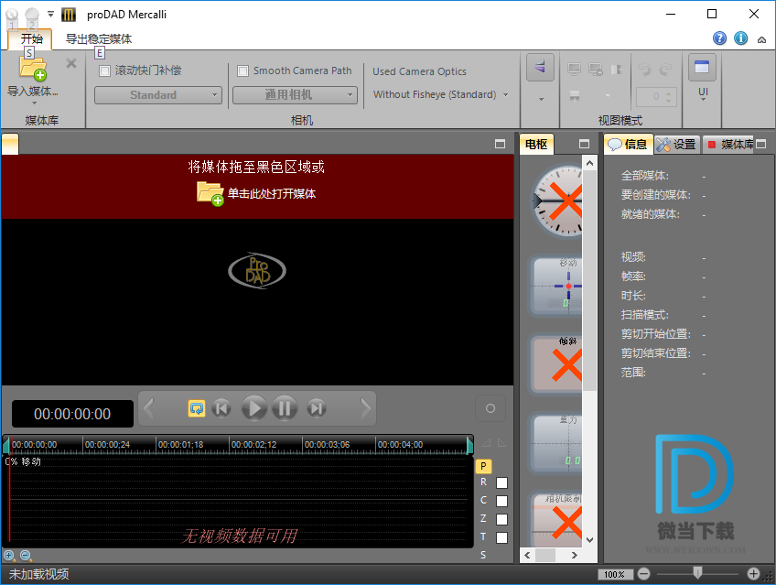
Task: Expand the UI dropdown arrow
Action: click(703, 100)
